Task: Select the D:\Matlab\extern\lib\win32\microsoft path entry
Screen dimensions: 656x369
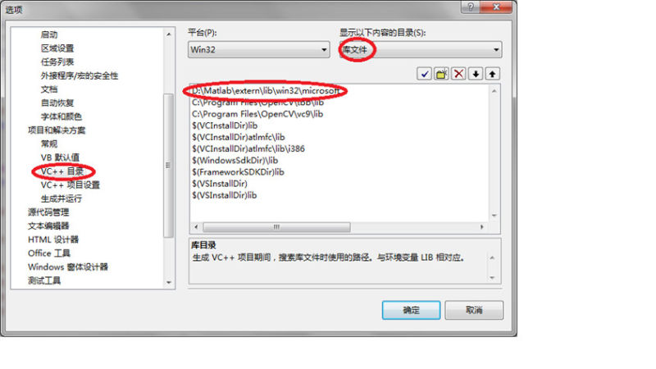Action: click(x=266, y=90)
